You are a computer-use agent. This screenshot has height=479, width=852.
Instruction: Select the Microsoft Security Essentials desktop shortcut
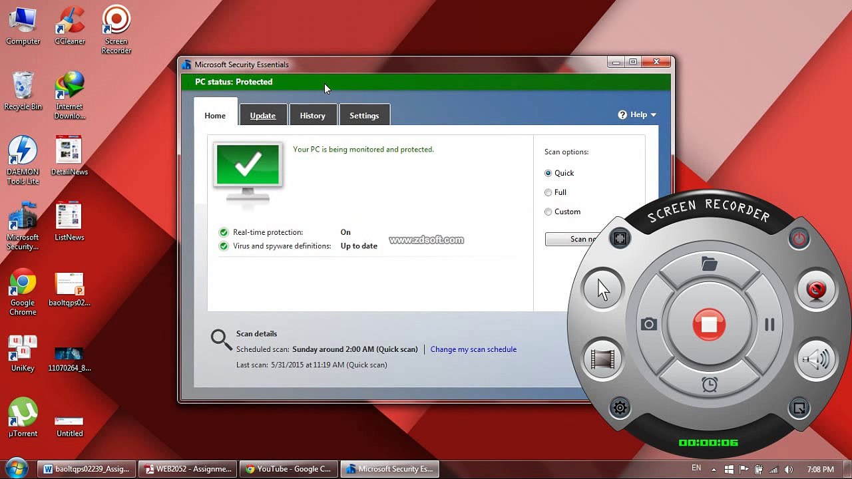click(23, 226)
